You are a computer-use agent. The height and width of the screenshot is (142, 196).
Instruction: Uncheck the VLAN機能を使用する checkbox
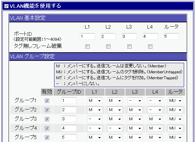point(6,6)
